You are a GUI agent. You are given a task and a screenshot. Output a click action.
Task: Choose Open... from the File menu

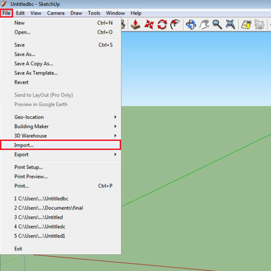61,32
